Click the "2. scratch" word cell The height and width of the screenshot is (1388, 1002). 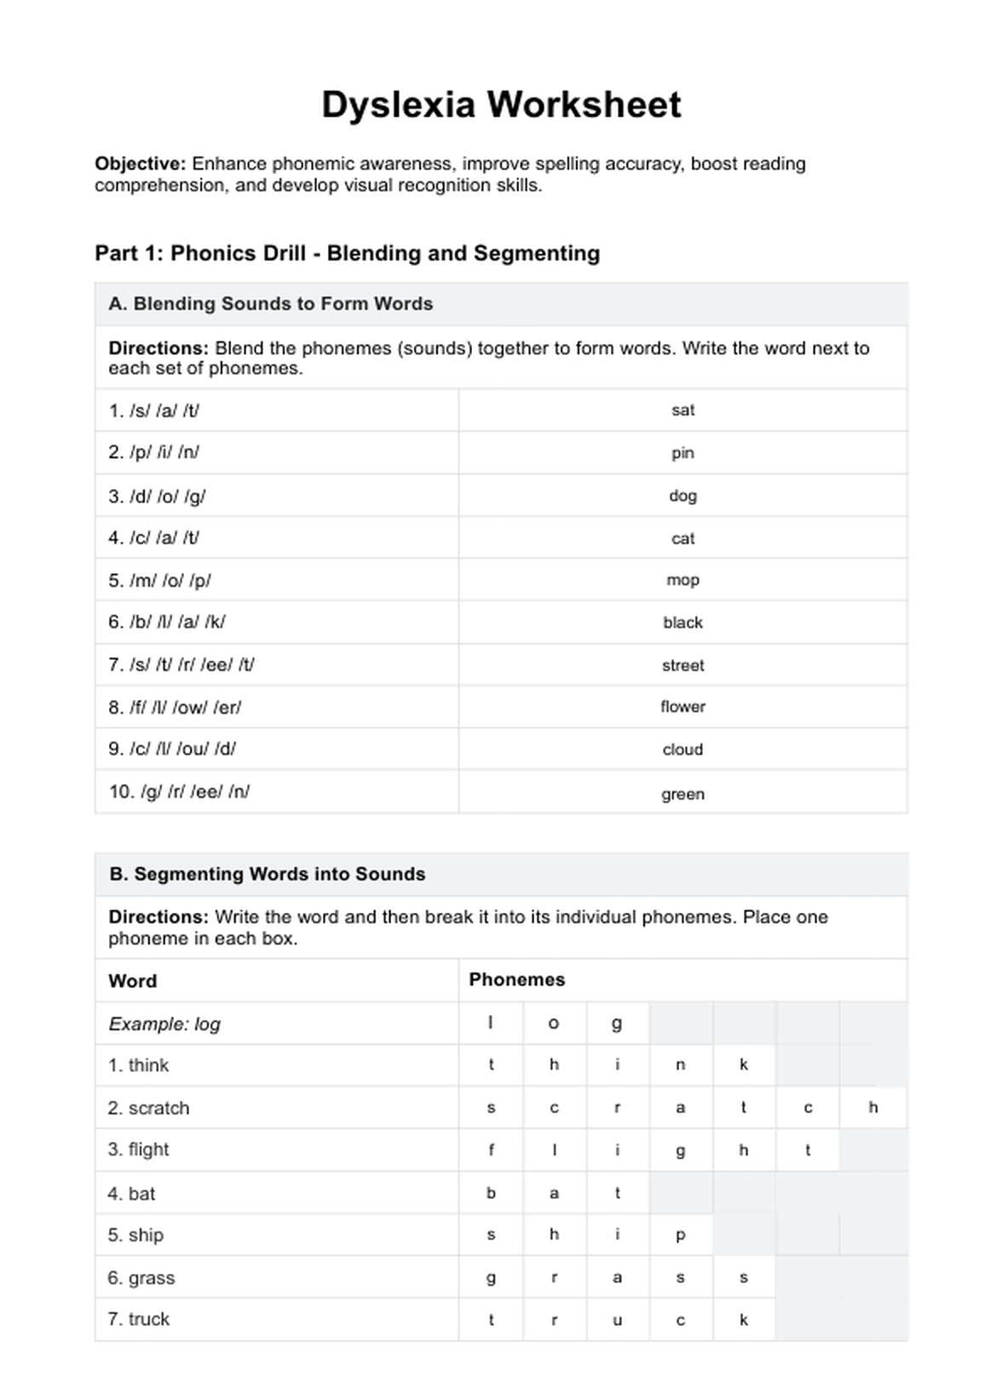coord(149,1108)
